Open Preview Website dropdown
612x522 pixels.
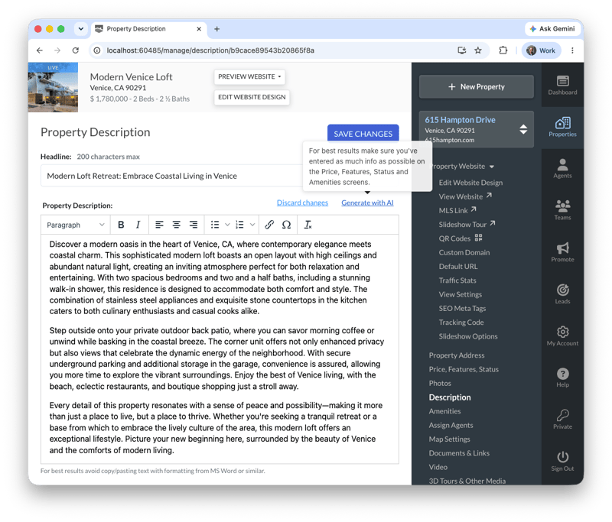click(x=249, y=76)
